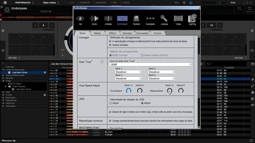
Task: Switch to the Sampler tab
Action: [x=127, y=33]
